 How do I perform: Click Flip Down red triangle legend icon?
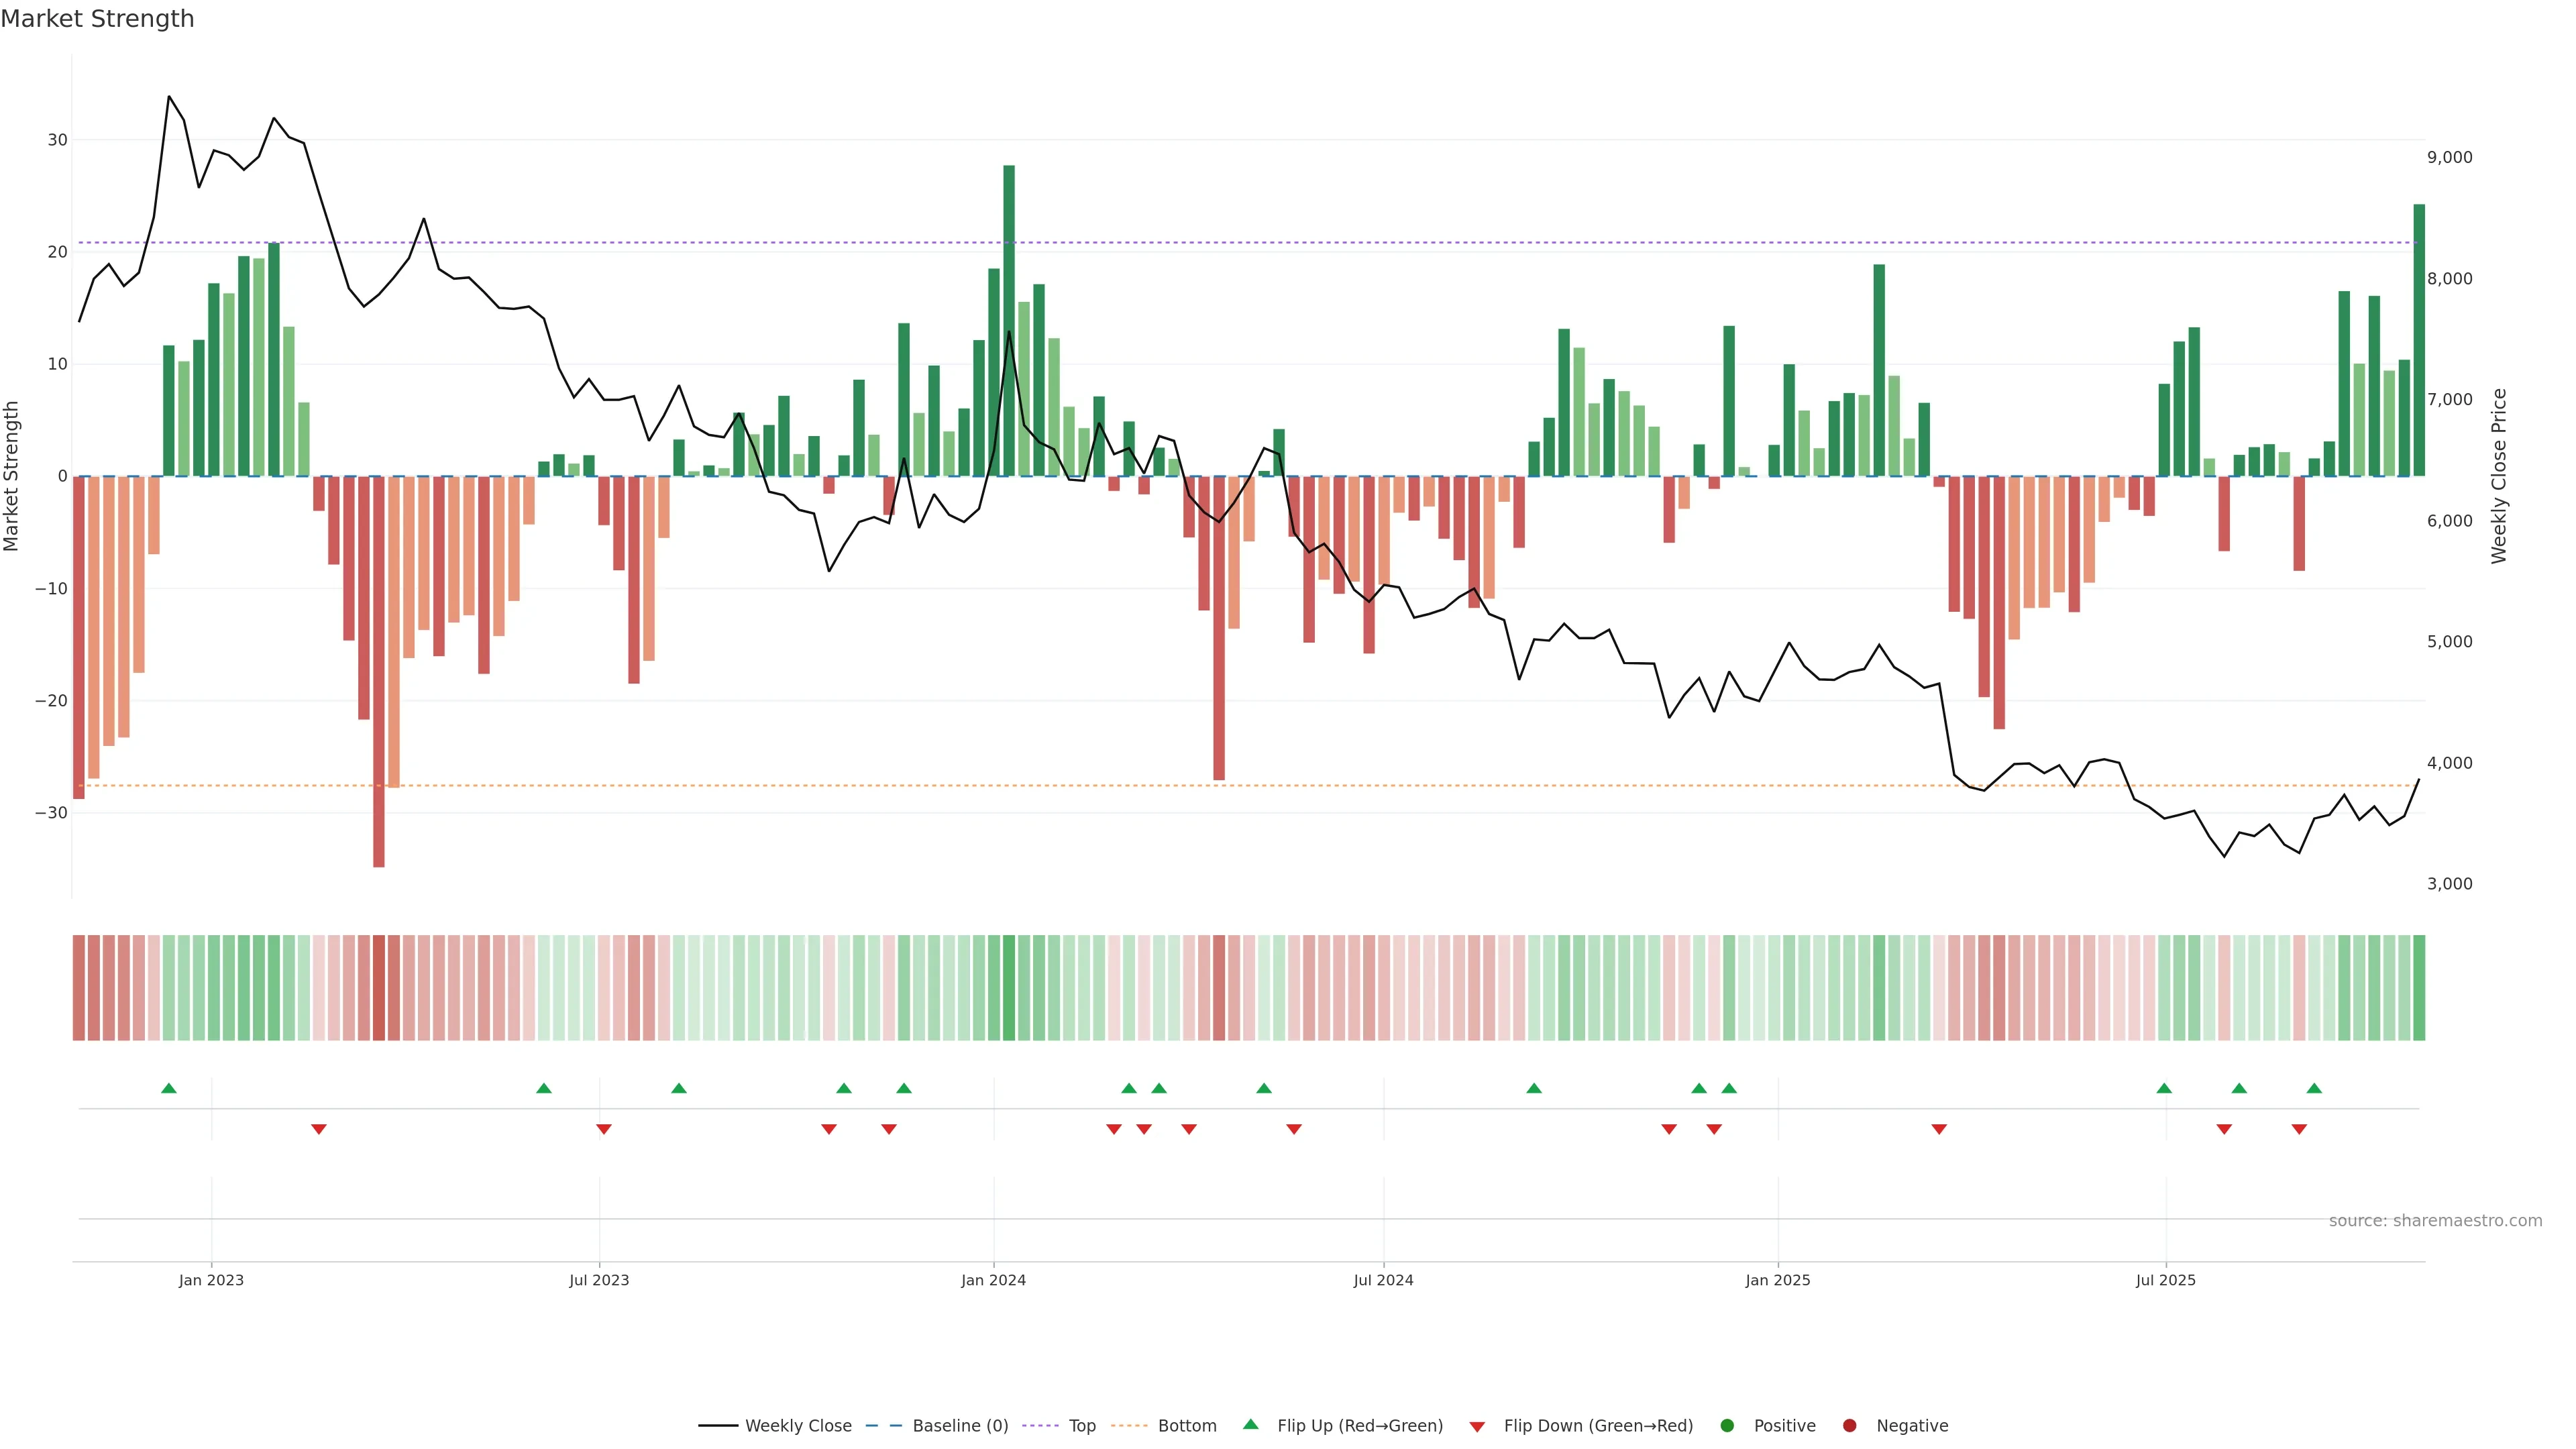click(1477, 1426)
